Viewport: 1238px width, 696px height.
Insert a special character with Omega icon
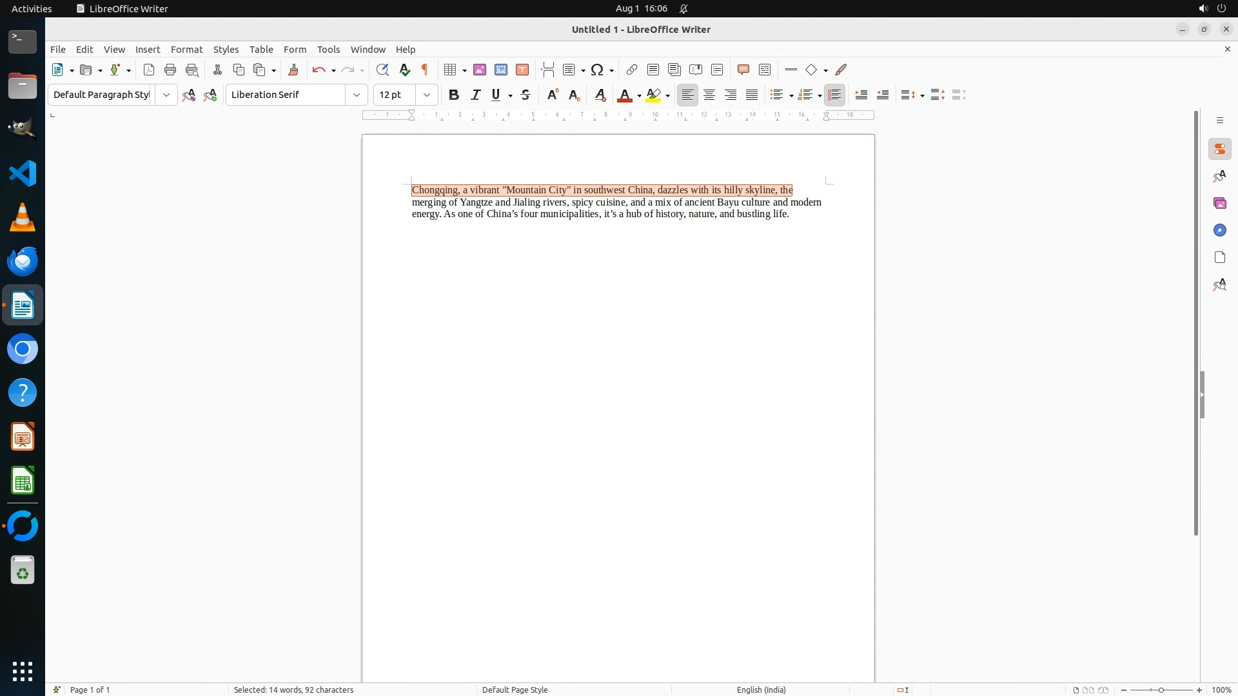tap(597, 70)
